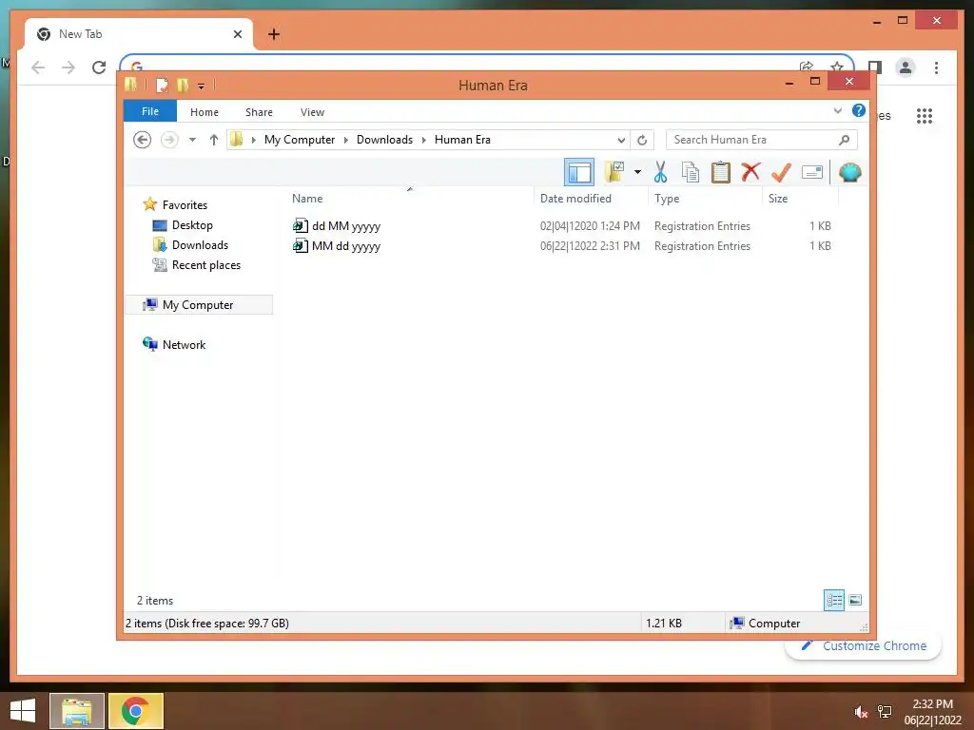Select the 'dd MM yyyyy' registry file

(x=337, y=226)
